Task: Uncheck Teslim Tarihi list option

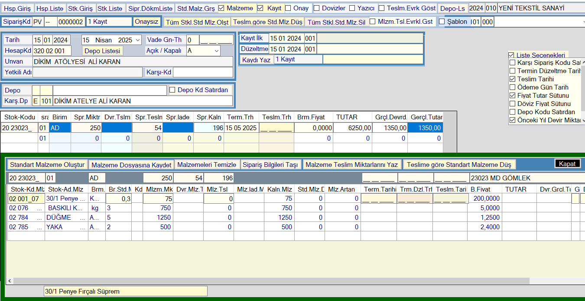Action: (513, 79)
